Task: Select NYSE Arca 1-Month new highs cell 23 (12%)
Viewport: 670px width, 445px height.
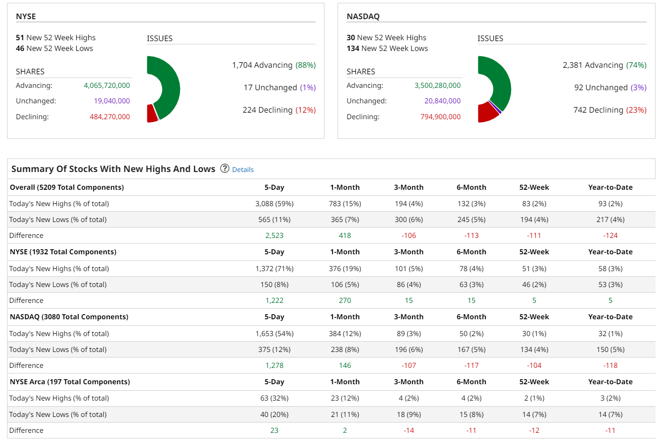Action: [x=345, y=398]
